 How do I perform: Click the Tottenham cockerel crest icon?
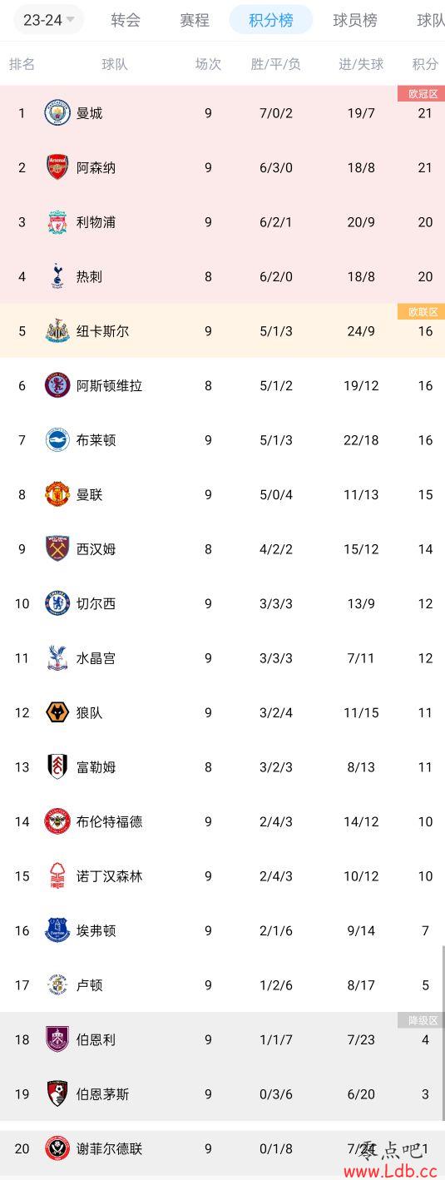57,276
